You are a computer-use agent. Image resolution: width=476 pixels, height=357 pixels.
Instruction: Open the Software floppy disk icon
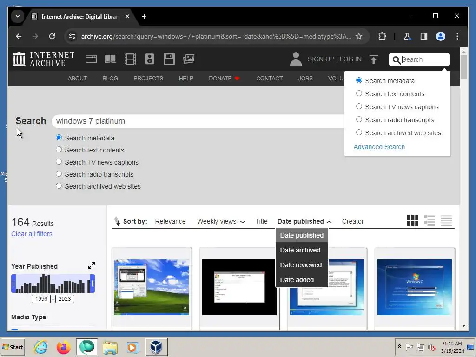[x=169, y=59]
